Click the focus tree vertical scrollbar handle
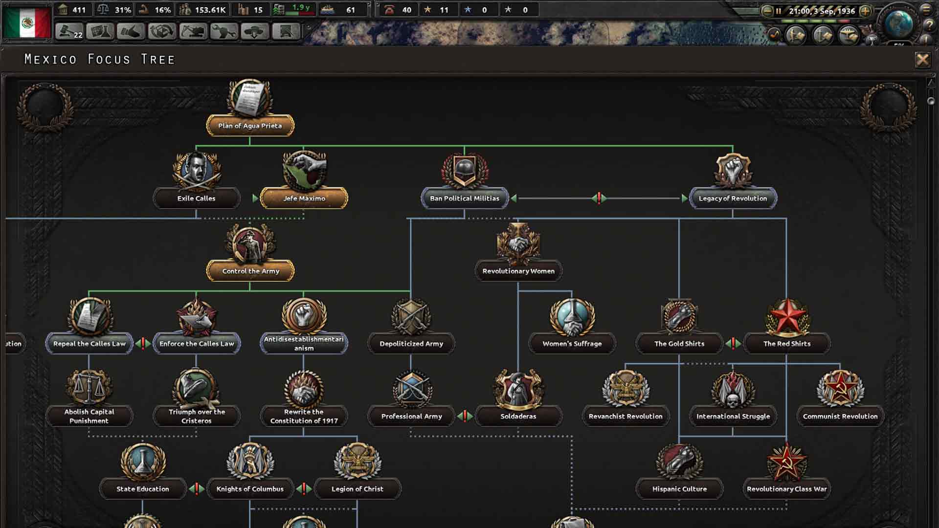Image resolution: width=939 pixels, height=528 pixels. (x=931, y=101)
